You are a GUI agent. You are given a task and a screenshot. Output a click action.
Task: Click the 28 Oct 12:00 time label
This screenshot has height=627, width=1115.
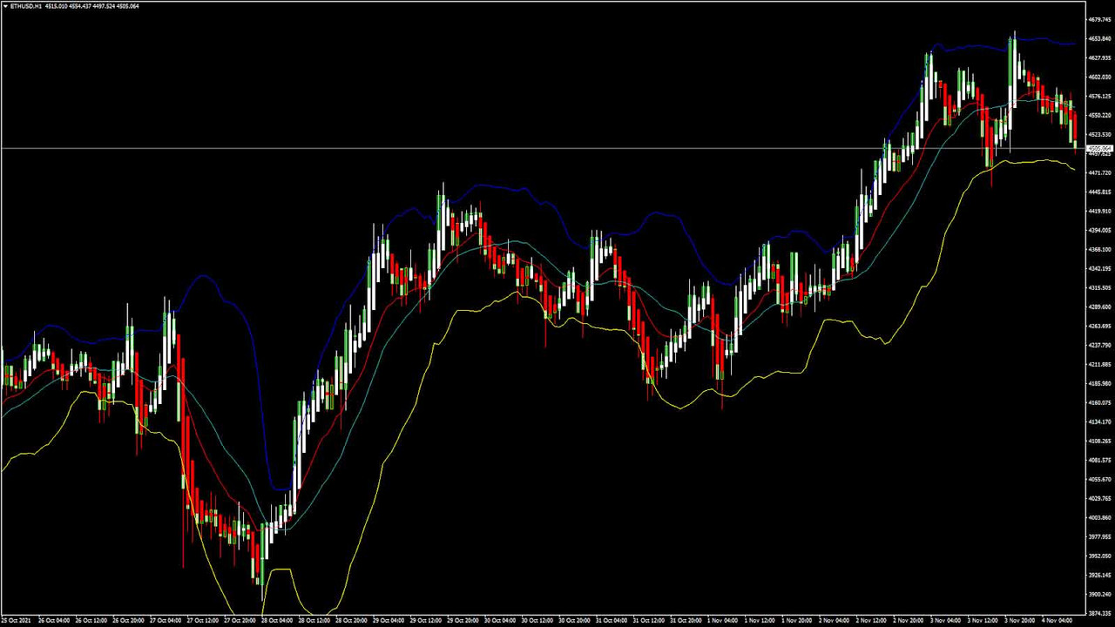click(x=313, y=621)
